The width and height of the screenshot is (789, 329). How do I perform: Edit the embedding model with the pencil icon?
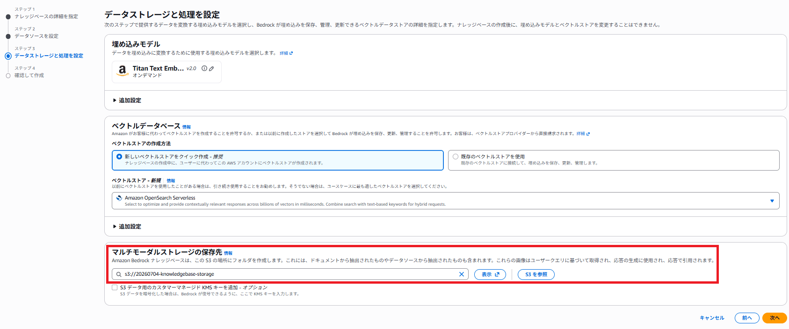coord(211,68)
